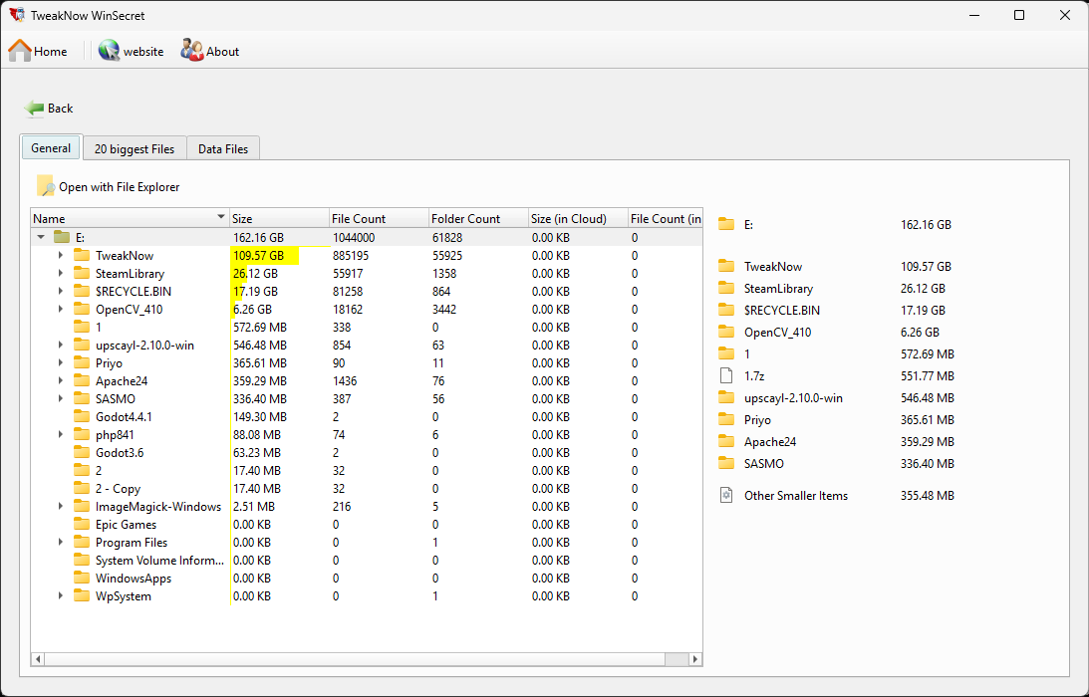
Task: Select the php841 tree row name
Action: click(x=115, y=434)
